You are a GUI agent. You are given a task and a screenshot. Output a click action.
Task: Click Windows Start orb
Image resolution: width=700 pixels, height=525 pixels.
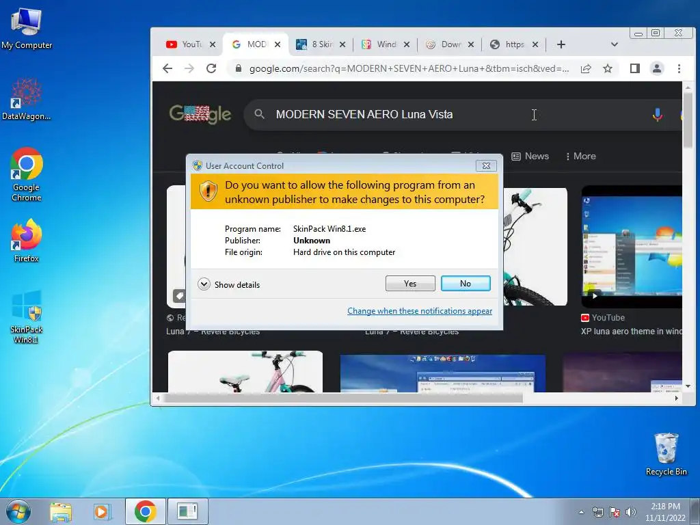18,511
